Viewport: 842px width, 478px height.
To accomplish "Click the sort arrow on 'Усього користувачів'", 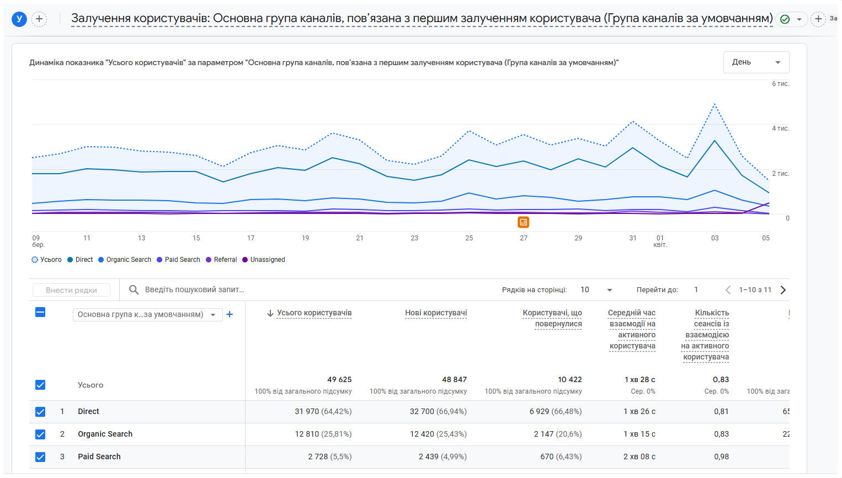I will point(270,313).
